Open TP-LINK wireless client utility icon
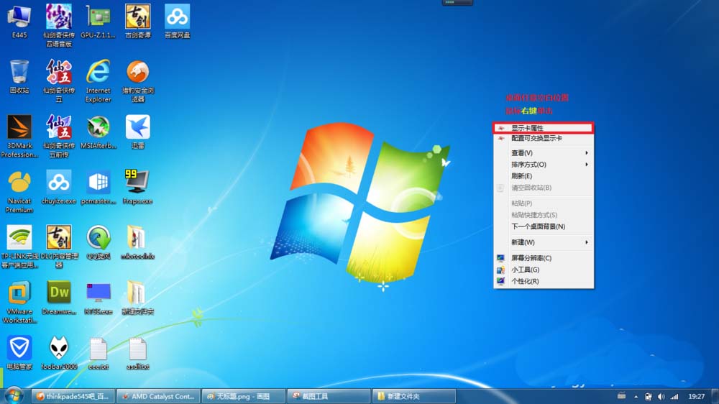719x404 pixels. [19, 247]
